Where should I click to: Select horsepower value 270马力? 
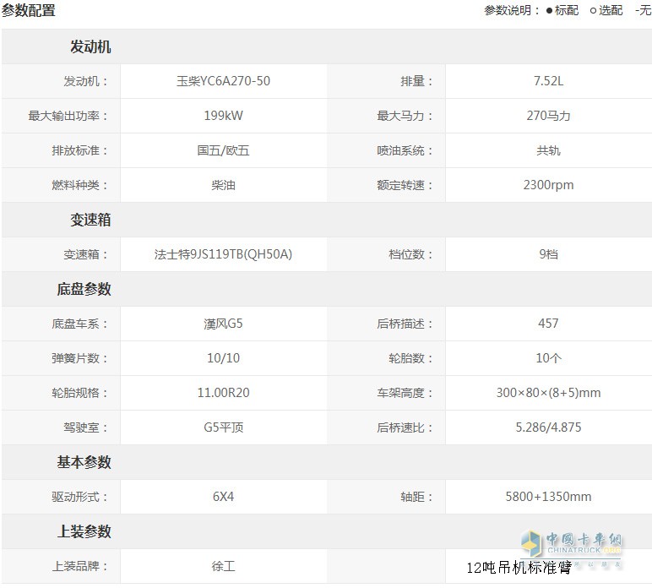[548, 116]
